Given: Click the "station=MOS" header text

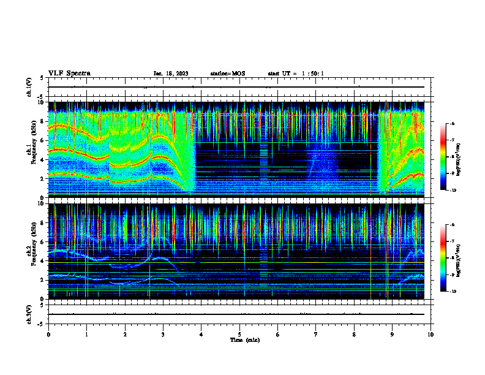Looking at the screenshot, I should (228, 74).
